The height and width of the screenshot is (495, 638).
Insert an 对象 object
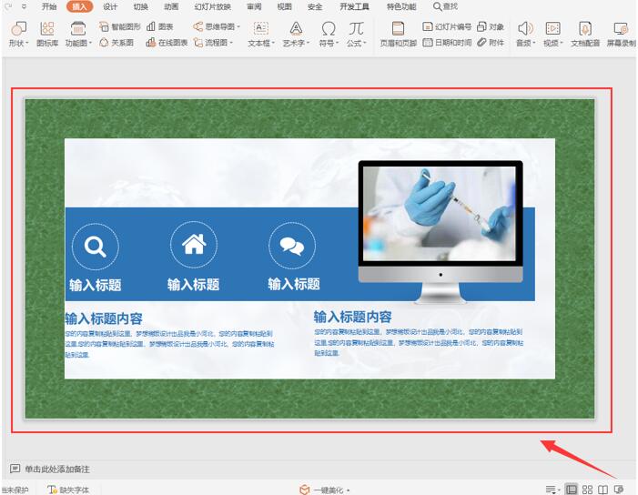point(491,27)
